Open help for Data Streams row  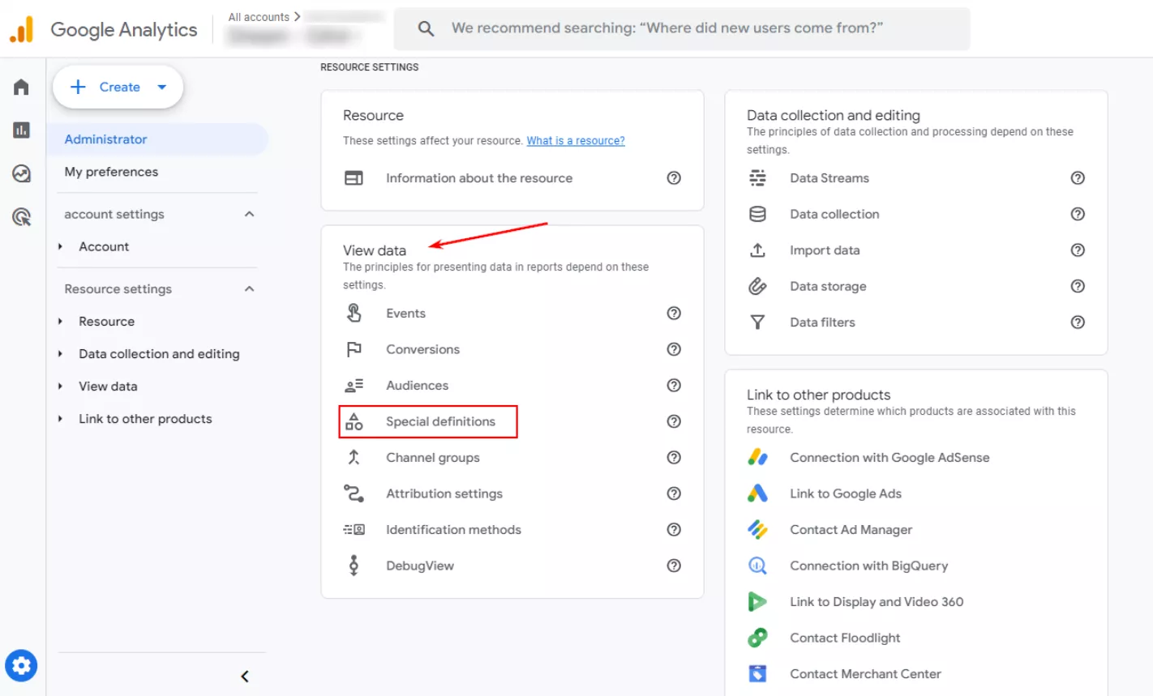1078,178
